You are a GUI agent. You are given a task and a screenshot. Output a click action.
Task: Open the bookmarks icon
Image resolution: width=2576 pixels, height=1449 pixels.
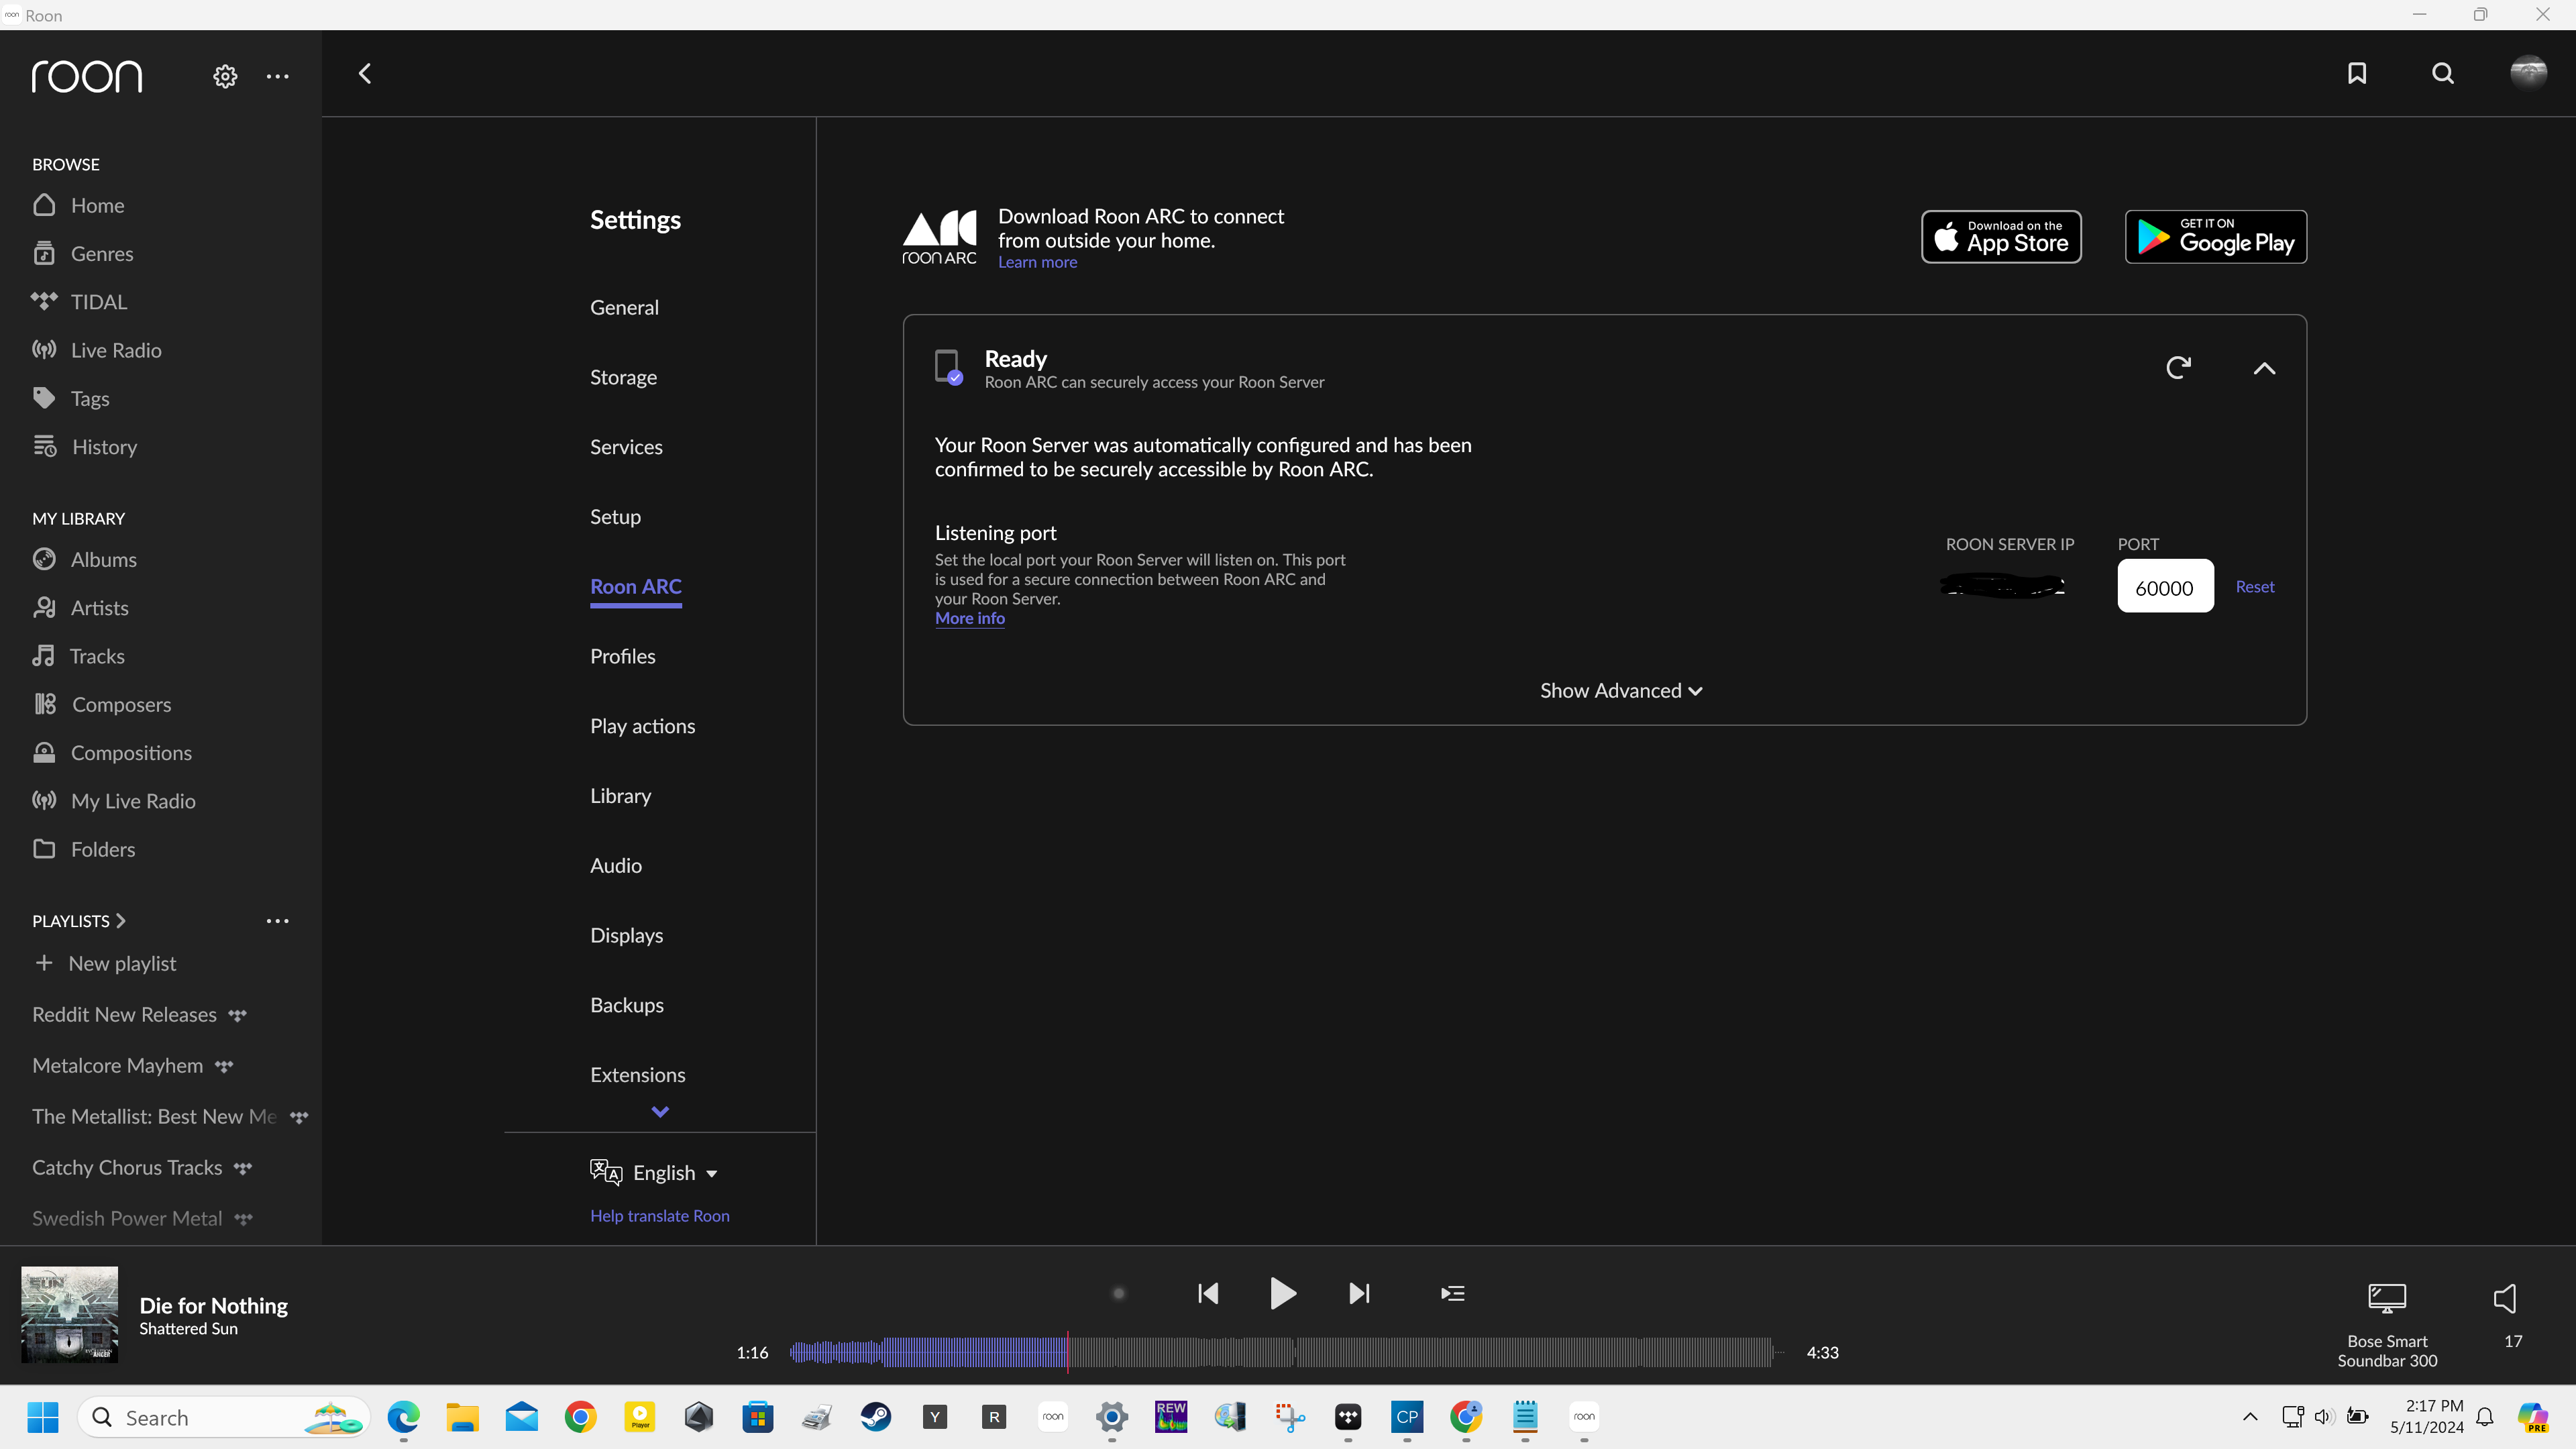pyautogui.click(x=2357, y=73)
